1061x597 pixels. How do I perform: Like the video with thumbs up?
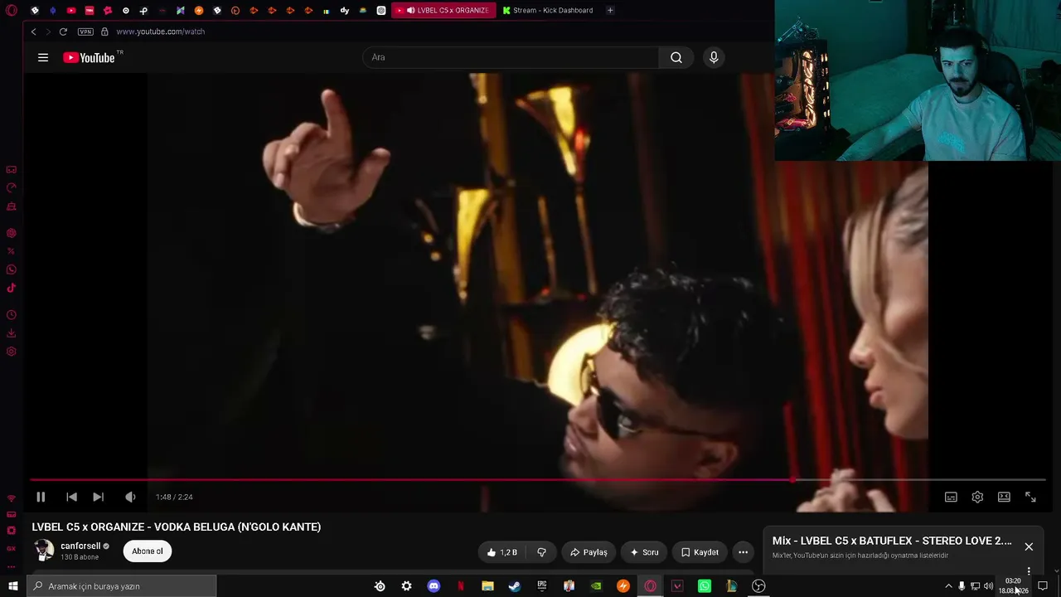click(x=502, y=552)
